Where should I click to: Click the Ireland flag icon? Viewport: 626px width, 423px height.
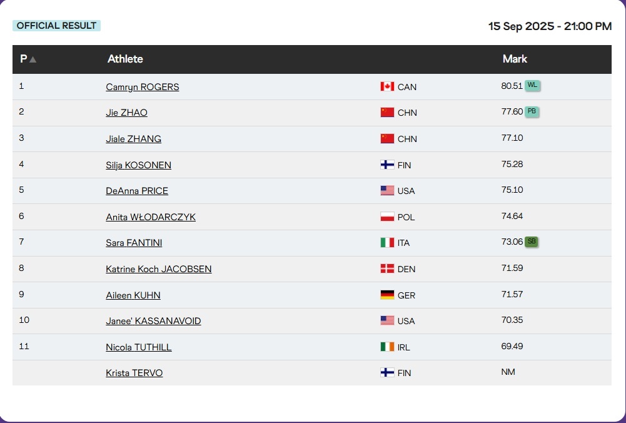click(x=387, y=347)
